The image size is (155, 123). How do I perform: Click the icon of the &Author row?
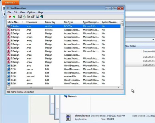tap(9, 26)
